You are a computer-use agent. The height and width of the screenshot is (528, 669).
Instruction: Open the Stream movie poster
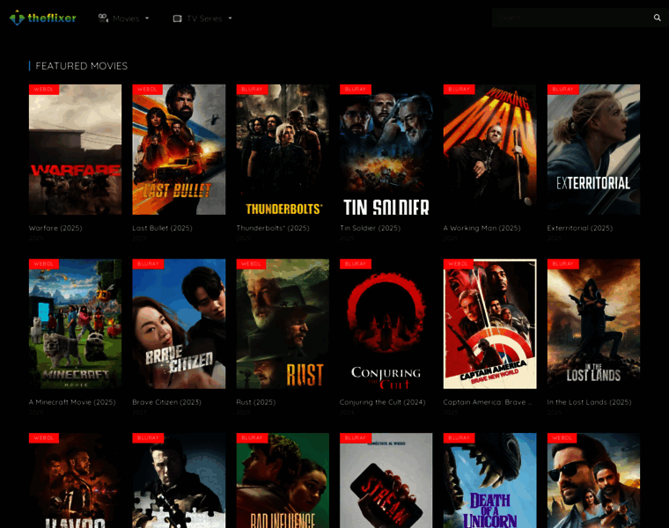click(386, 480)
